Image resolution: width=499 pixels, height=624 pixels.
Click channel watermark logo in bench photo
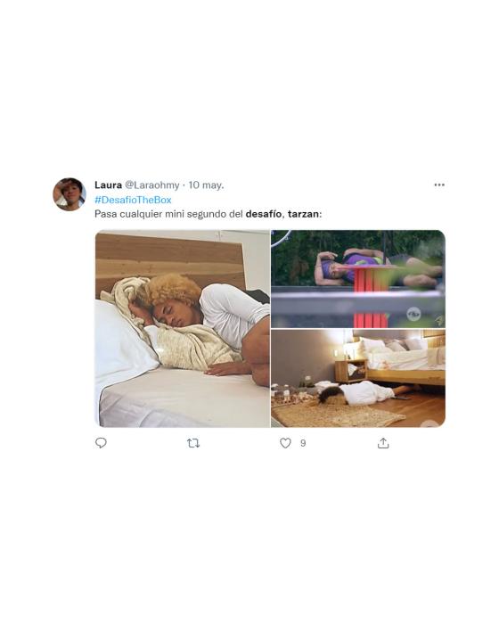tap(413, 315)
